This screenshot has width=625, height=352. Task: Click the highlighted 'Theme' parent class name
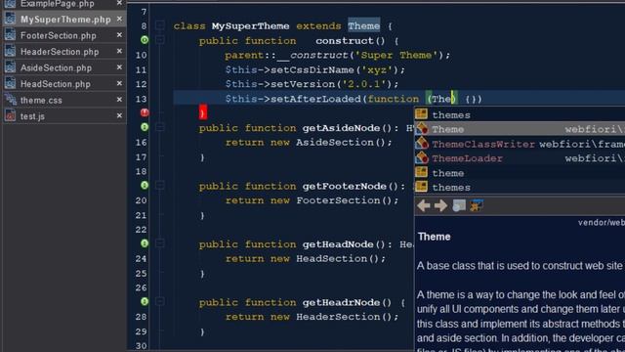364,26
